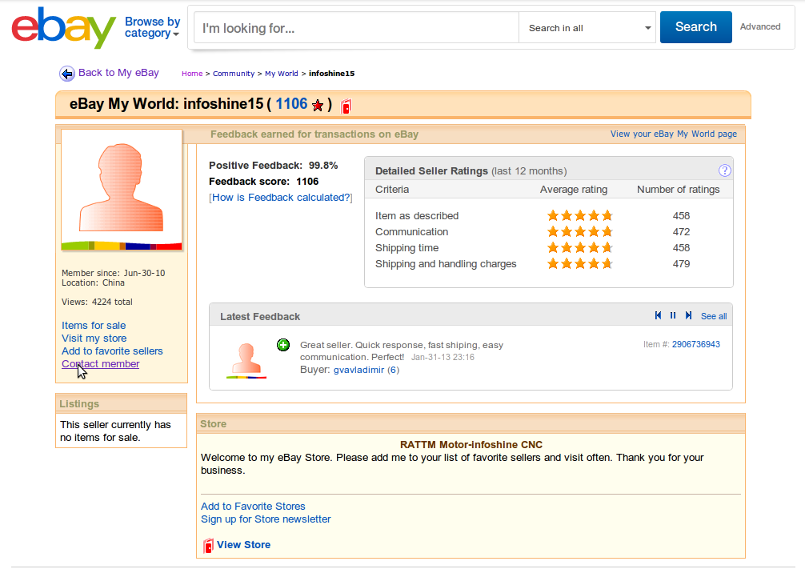Open Items for sale link

(x=94, y=326)
